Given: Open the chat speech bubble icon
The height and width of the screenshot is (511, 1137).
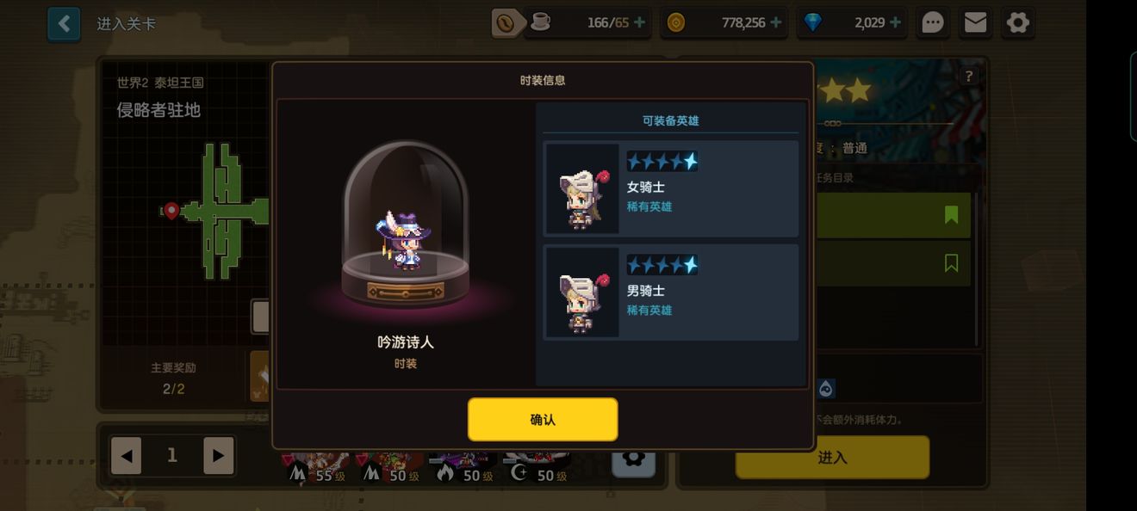Looking at the screenshot, I should coord(933,23).
